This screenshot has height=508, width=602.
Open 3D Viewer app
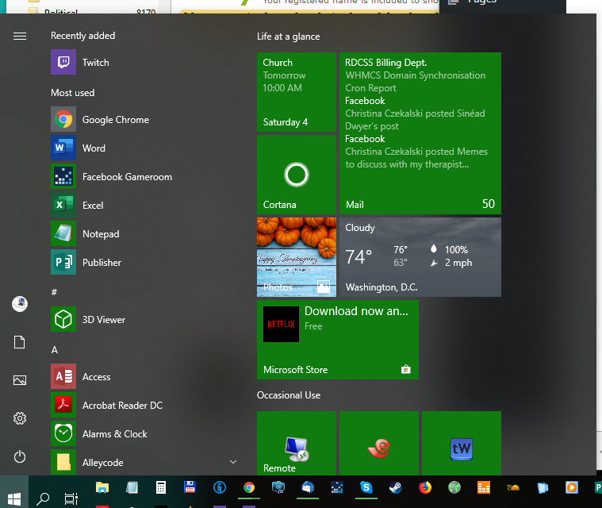[144, 319]
